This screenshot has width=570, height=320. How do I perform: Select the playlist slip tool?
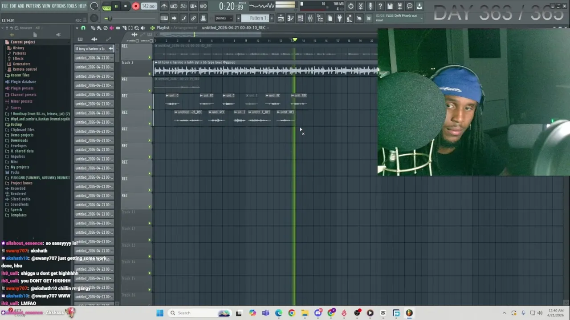pyautogui.click(x=118, y=28)
